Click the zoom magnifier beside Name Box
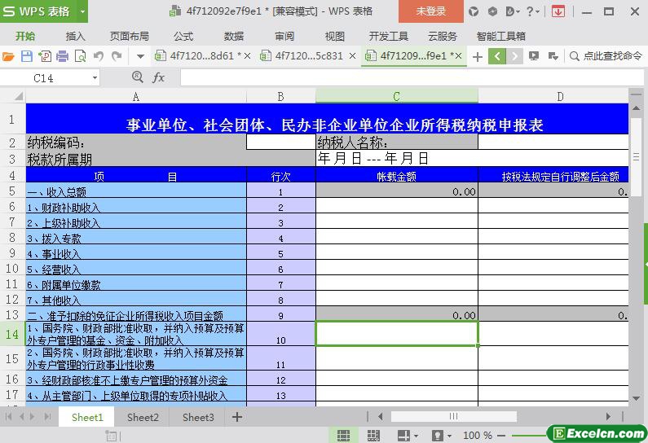 coord(138,77)
